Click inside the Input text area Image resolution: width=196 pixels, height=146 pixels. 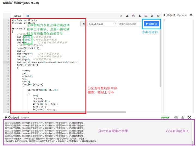[x=178, y=66]
